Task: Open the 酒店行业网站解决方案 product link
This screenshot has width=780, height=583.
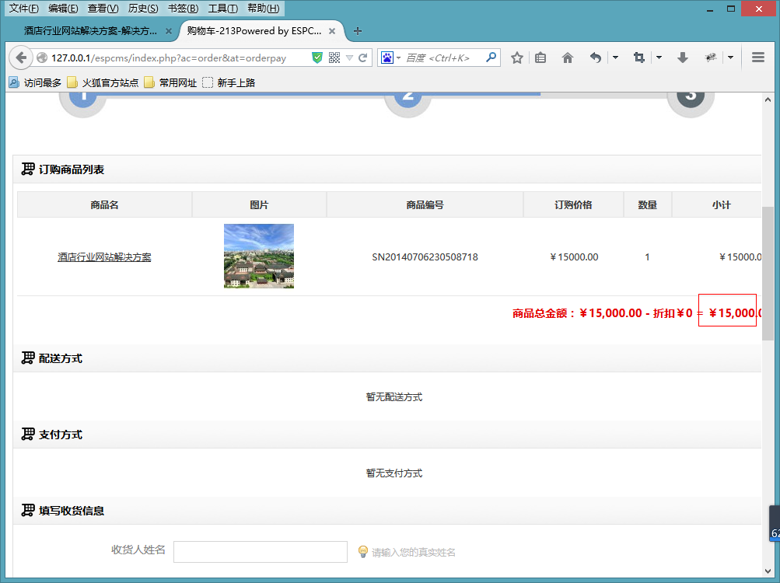Action: 104,257
